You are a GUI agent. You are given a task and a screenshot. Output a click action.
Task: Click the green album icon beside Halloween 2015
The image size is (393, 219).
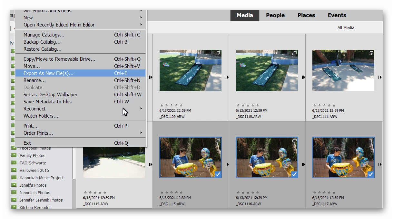14,170
